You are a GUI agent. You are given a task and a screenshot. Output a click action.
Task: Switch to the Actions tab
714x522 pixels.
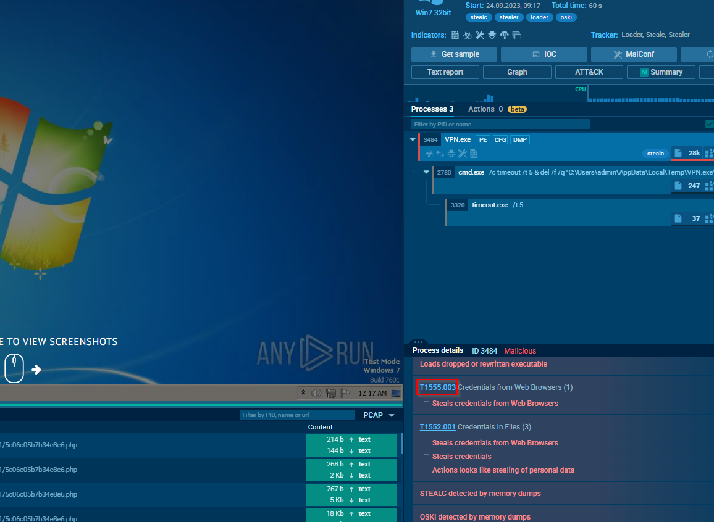481,109
